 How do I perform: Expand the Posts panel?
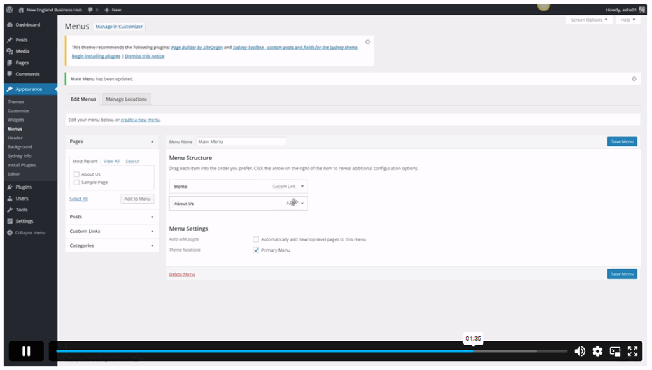click(x=152, y=217)
